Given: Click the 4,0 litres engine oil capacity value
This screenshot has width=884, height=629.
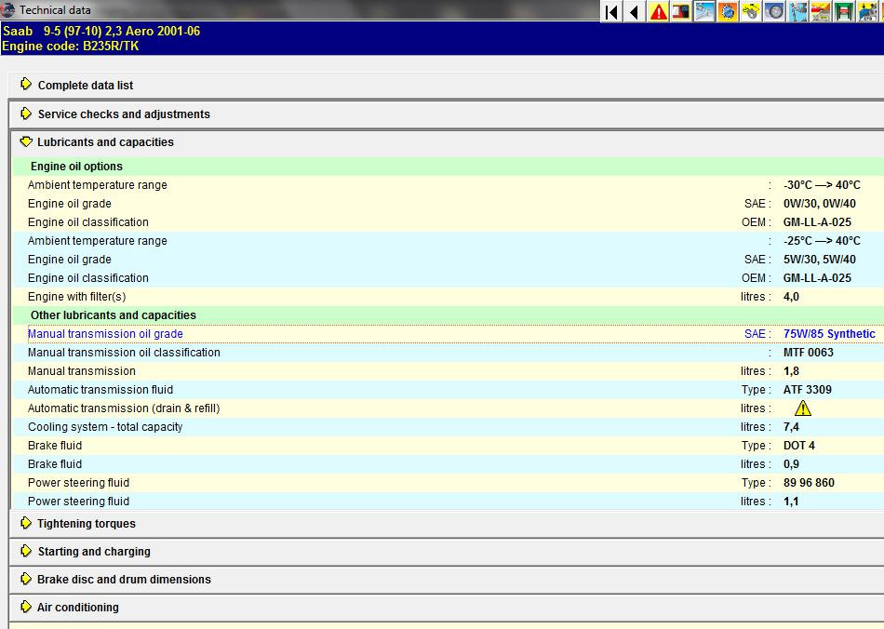Looking at the screenshot, I should [x=791, y=297].
